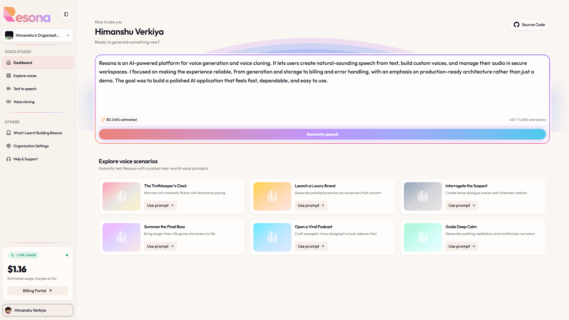Click the Summon the Final Boss thumbnail
569x320 pixels.
122,237
